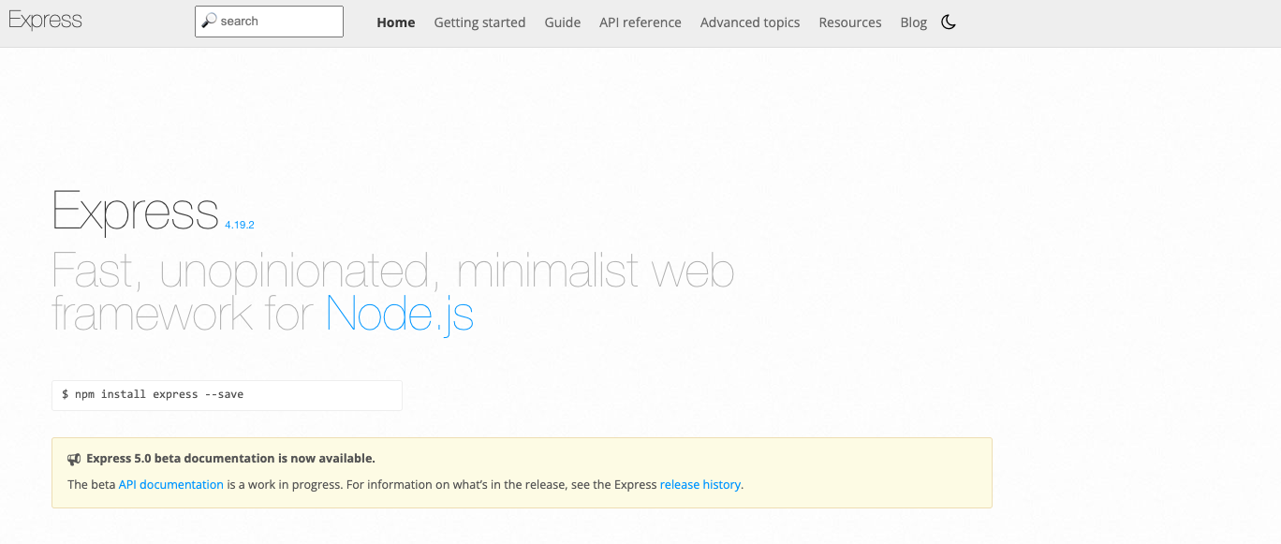Screen dimensions: 1281x544
Task: Click the npm install express command box
Action: 227,395
